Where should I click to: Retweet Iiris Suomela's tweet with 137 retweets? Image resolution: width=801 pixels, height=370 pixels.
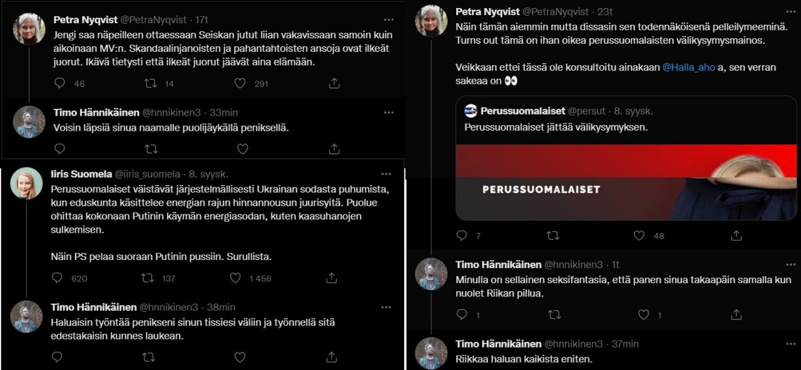pos(148,278)
